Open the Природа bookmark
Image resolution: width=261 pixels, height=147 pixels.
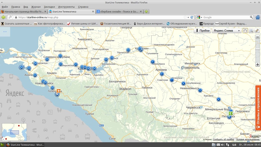coord(207,24)
